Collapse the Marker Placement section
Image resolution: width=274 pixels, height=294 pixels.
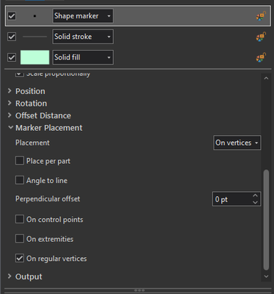point(10,127)
